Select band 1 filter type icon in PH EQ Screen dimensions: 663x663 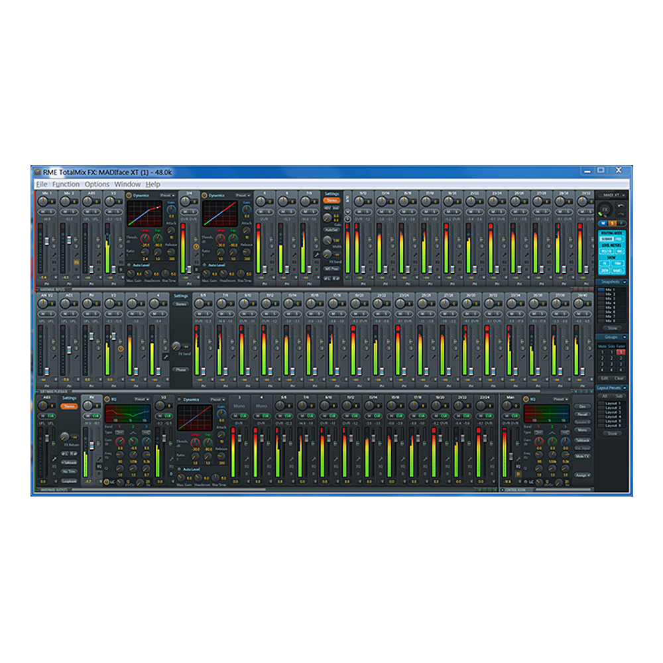pyautogui.click(x=119, y=432)
